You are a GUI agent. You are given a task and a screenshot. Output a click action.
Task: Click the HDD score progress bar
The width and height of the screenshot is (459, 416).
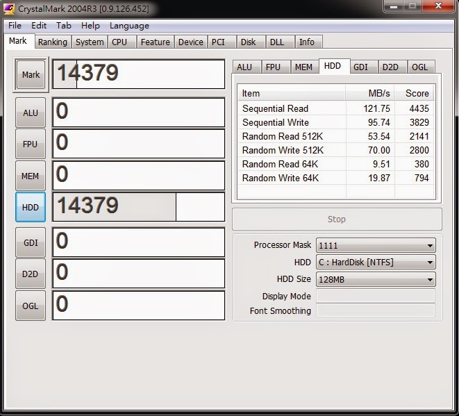[139, 207]
